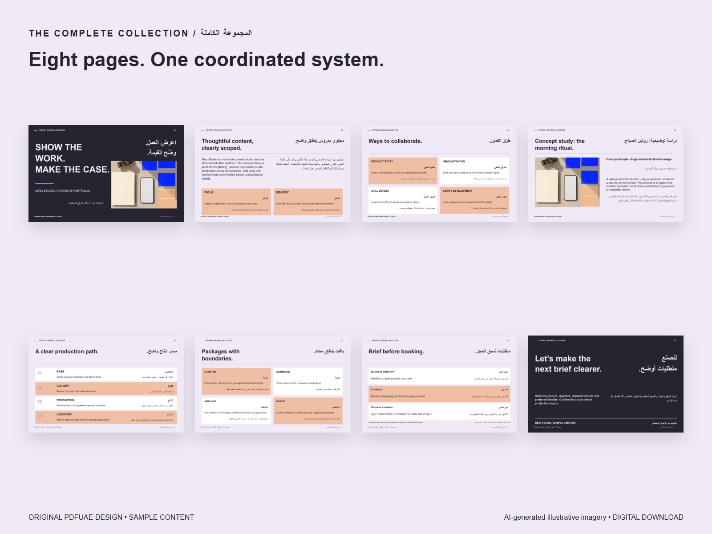
Task: Click the '04 HANDOVER' row in the production path
Action: coord(106,417)
